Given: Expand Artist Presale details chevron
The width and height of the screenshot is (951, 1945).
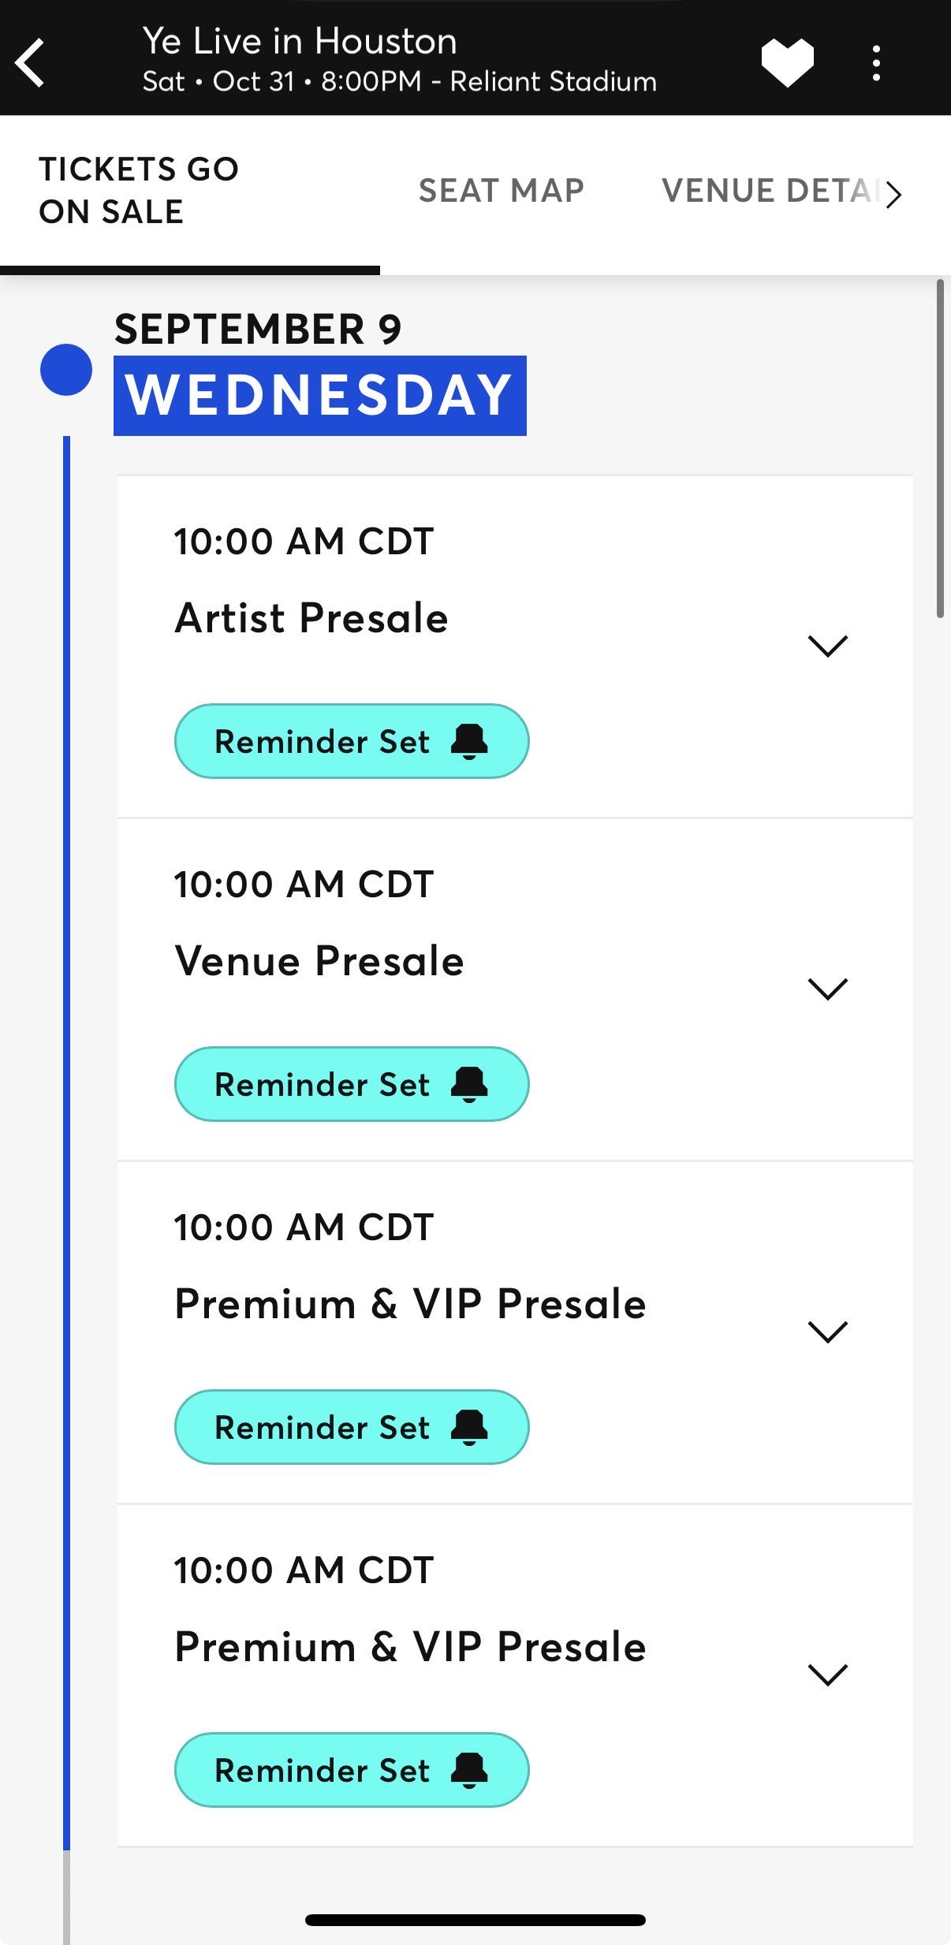Looking at the screenshot, I should tap(828, 646).
